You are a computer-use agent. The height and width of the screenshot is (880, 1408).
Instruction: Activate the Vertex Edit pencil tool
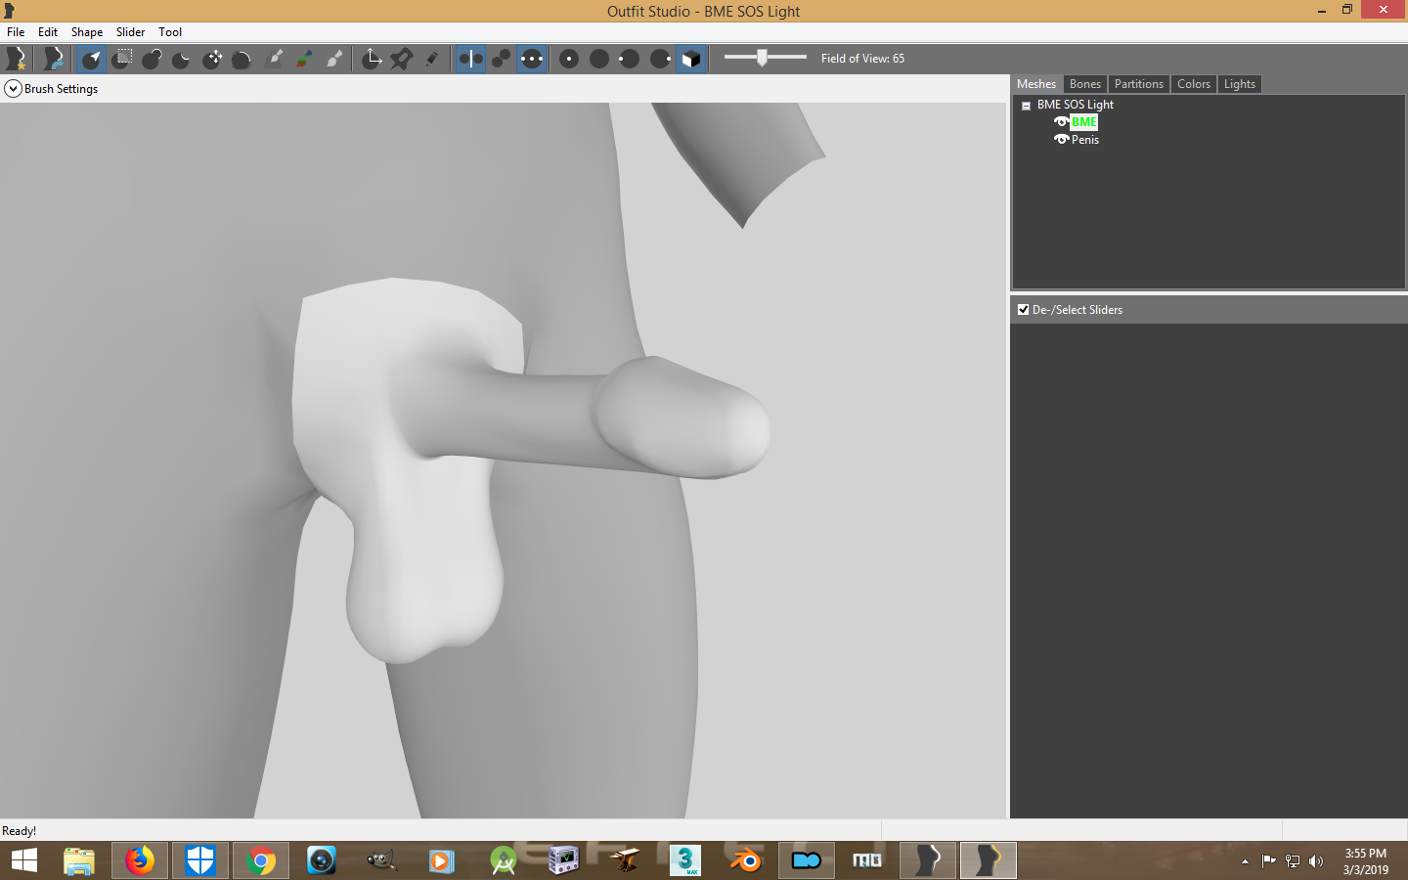pos(432,59)
